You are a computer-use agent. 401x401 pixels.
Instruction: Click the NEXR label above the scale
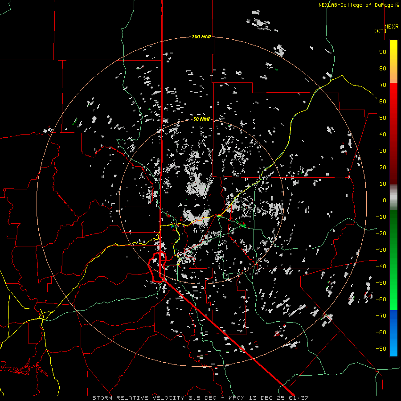point(392,26)
